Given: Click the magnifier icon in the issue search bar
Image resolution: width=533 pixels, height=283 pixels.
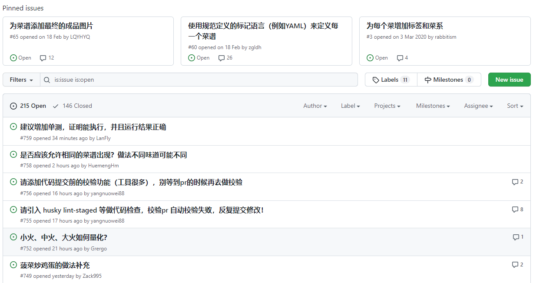Looking at the screenshot, I should tap(46, 80).
